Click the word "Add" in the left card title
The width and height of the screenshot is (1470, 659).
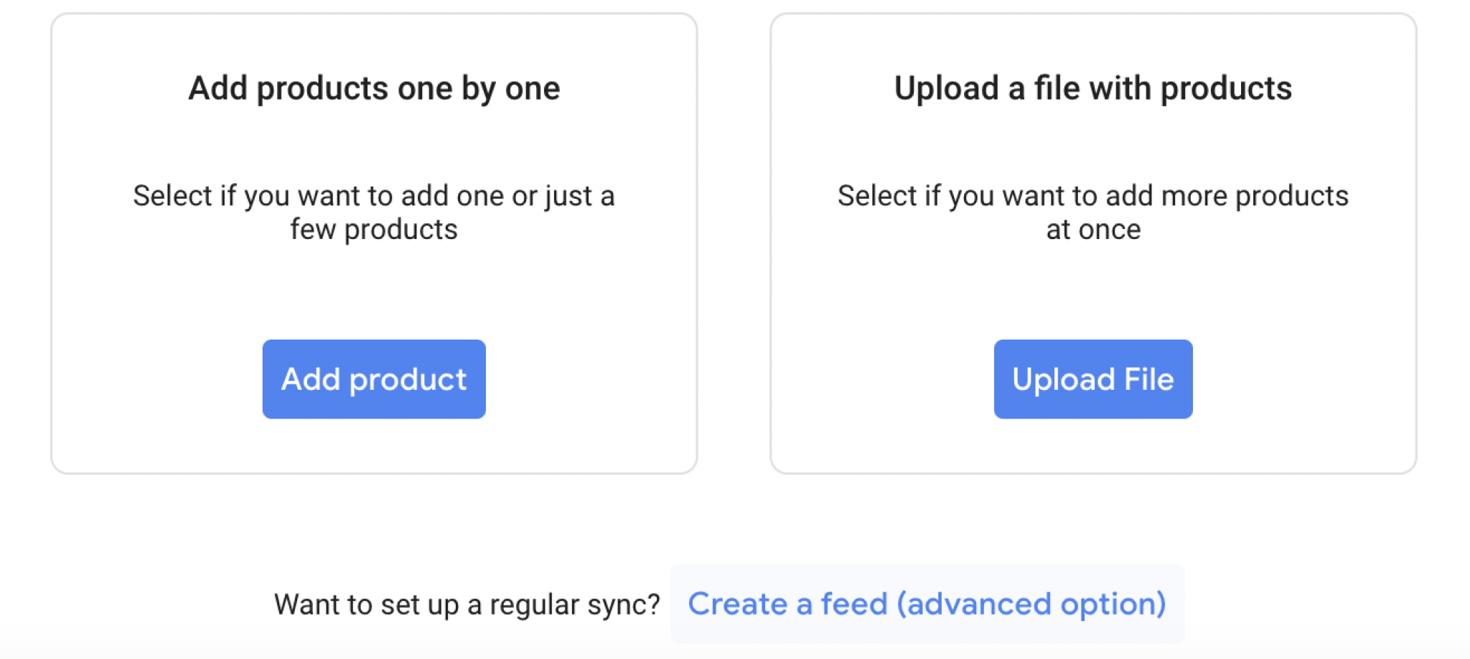pyautogui.click(x=217, y=88)
